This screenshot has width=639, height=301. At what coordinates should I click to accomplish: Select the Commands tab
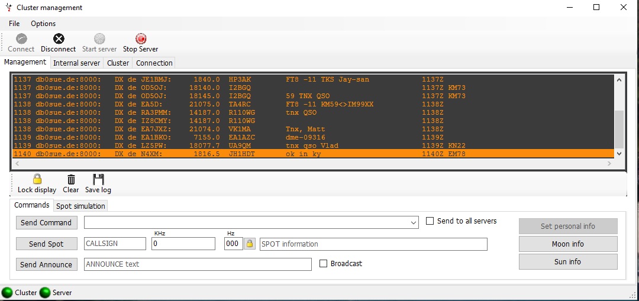(32, 205)
